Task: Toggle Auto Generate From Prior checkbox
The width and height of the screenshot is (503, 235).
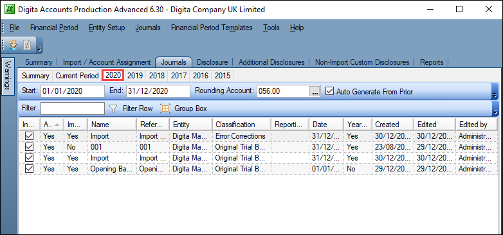Action: pyautogui.click(x=329, y=91)
